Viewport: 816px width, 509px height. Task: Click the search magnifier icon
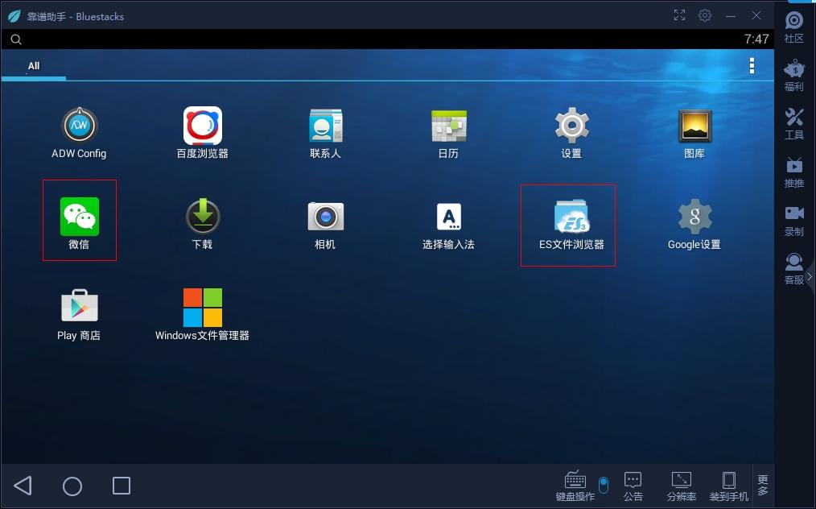point(16,39)
